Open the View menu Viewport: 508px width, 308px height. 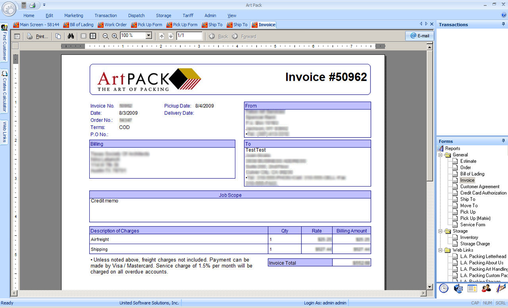232,16
